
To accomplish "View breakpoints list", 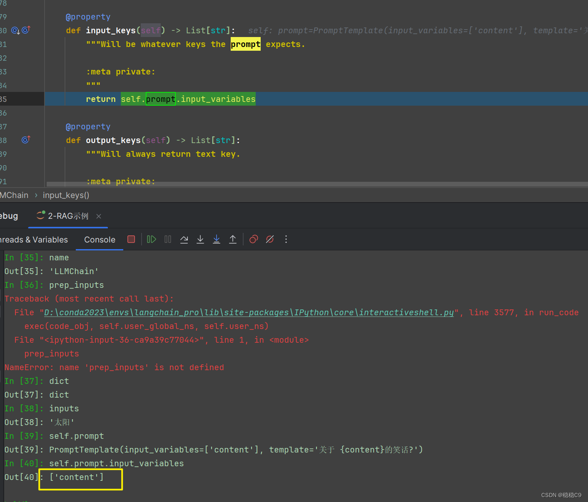I will [254, 239].
